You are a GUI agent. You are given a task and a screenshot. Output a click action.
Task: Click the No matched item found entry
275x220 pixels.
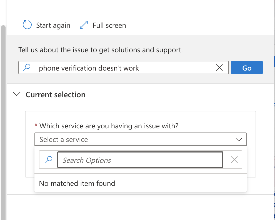[x=77, y=183]
